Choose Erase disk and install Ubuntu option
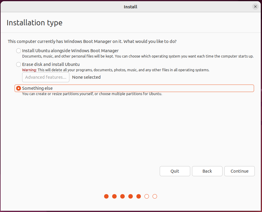 pos(18,64)
